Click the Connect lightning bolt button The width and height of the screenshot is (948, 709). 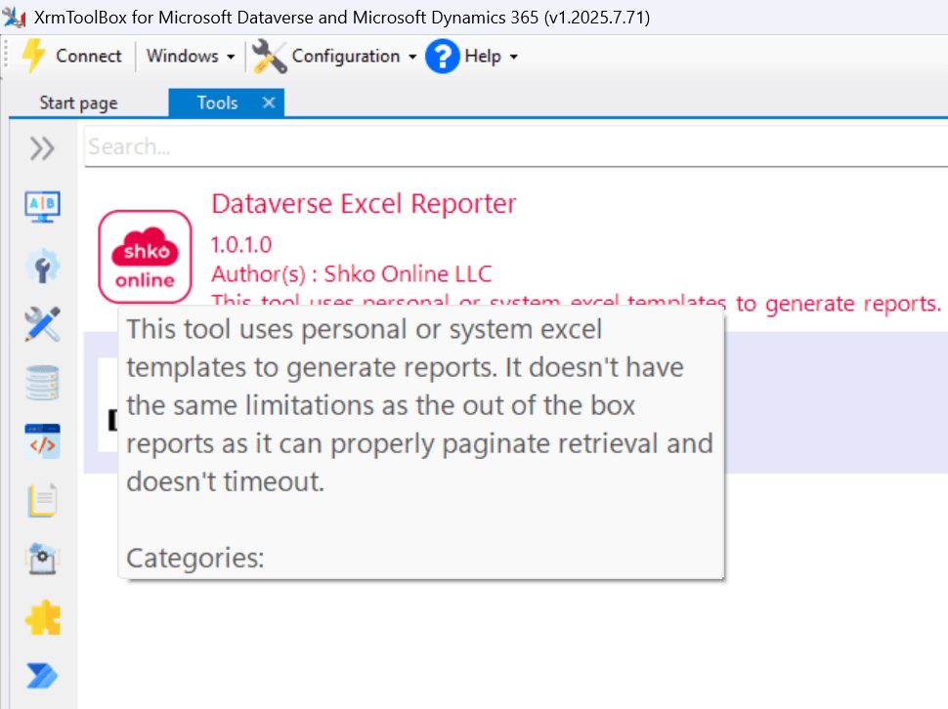tap(71, 57)
